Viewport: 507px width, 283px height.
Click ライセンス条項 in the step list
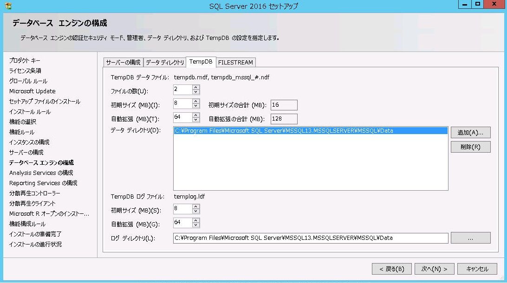tap(25, 71)
